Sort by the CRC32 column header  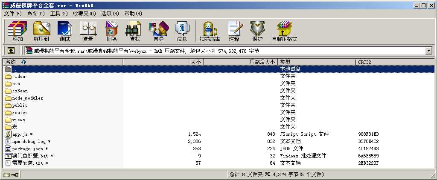pyautogui.click(x=395, y=62)
